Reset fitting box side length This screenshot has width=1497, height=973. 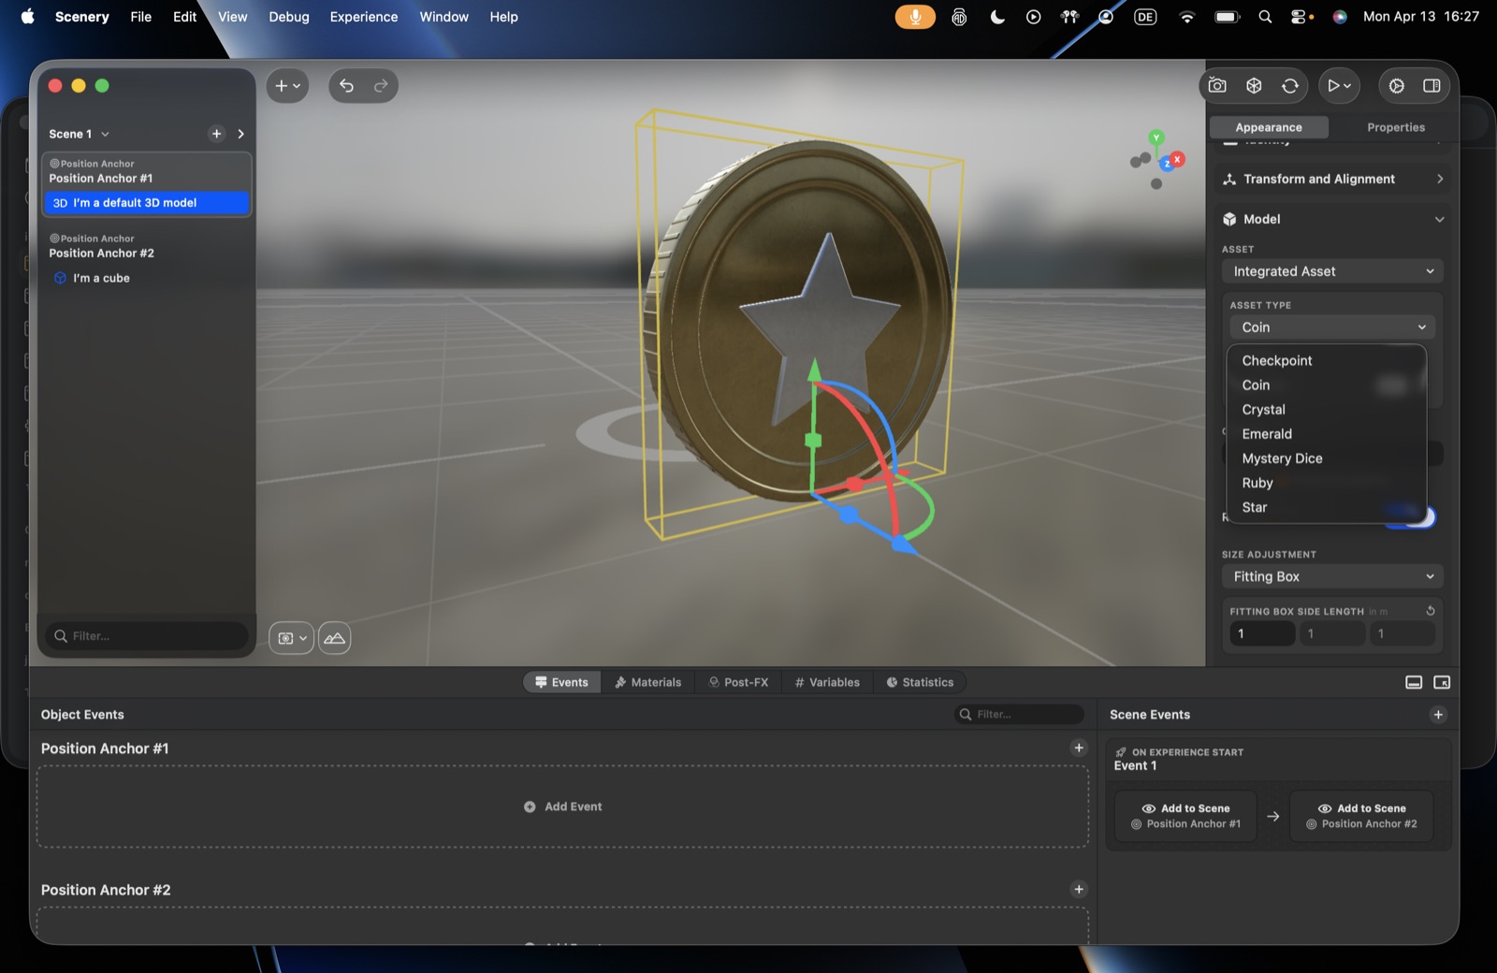point(1430,611)
